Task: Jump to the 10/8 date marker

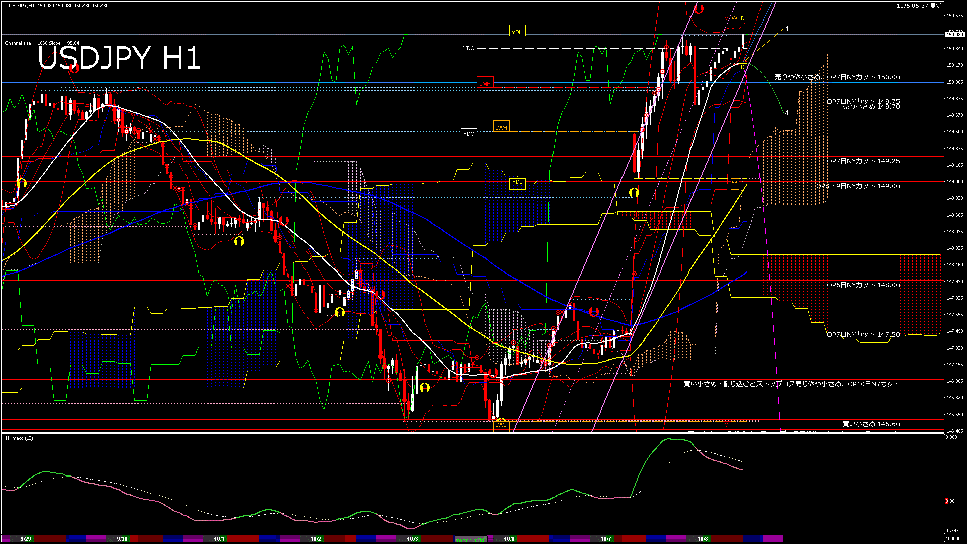Action: (703, 539)
